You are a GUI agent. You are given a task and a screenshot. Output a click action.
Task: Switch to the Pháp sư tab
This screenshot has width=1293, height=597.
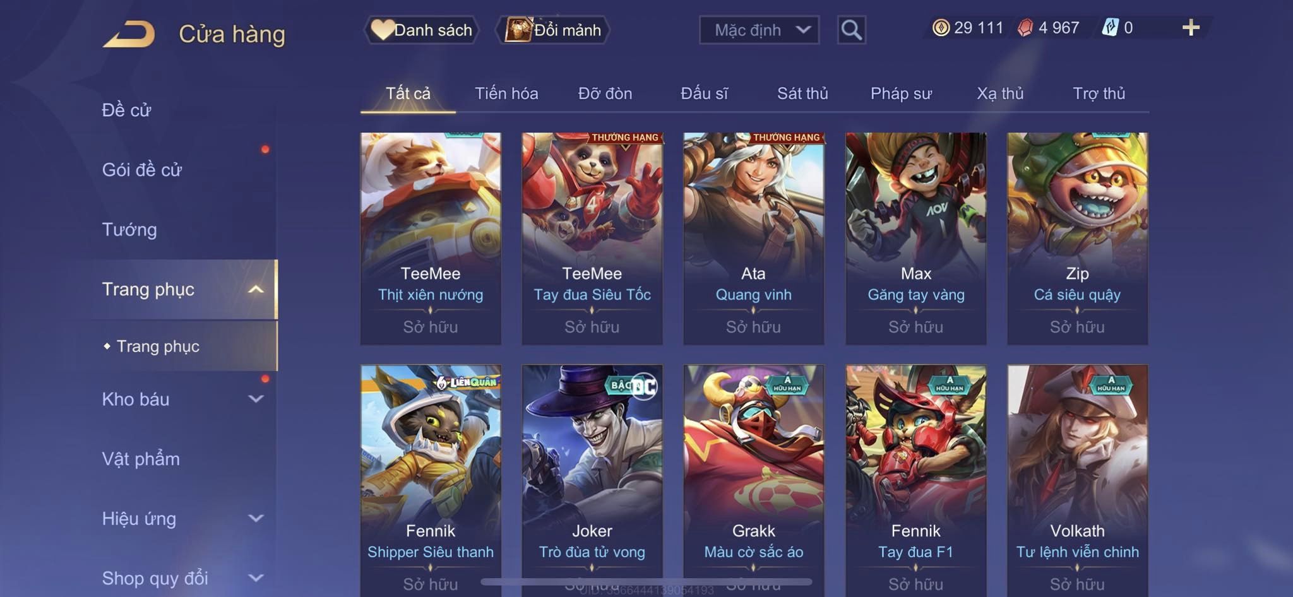point(901,93)
